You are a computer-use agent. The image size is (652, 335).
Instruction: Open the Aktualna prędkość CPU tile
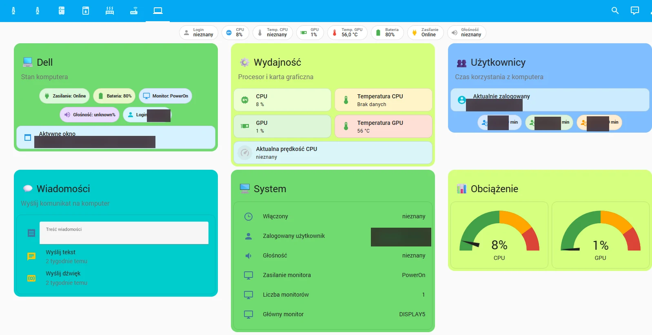(x=333, y=153)
